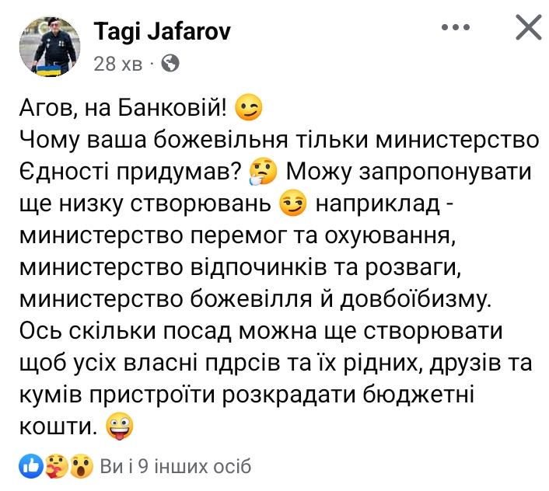Show who reacted via 'Ви і 9 інших осіб'
Image resolution: width=549 pixels, height=491 pixels.
(176, 466)
